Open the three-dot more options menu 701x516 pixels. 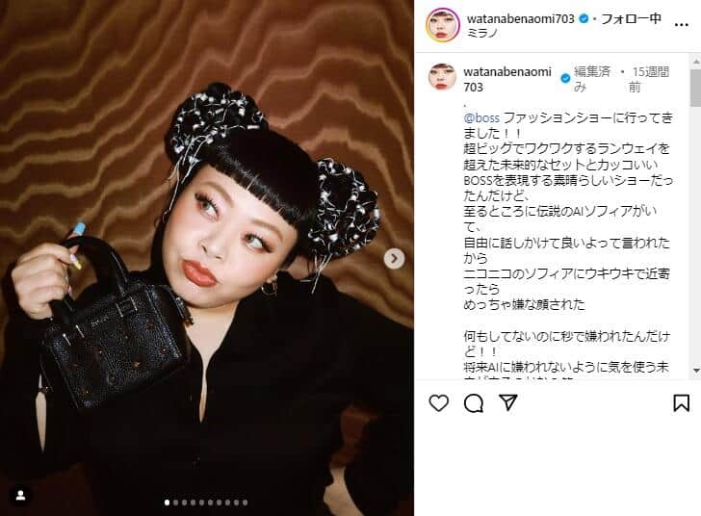(682, 25)
